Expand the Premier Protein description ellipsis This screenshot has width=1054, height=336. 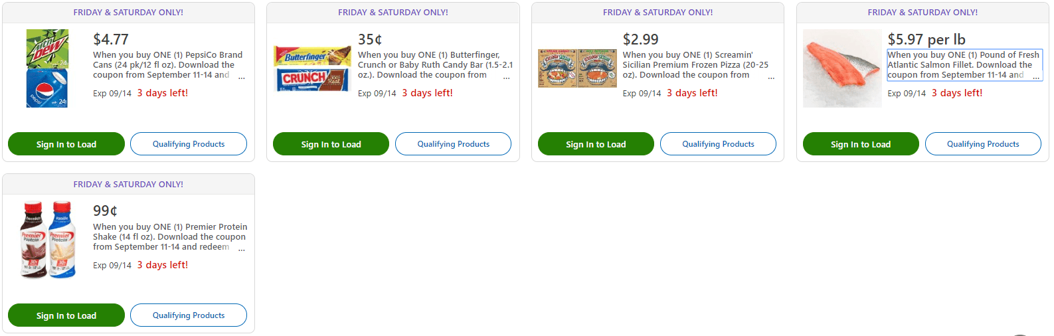tap(242, 249)
